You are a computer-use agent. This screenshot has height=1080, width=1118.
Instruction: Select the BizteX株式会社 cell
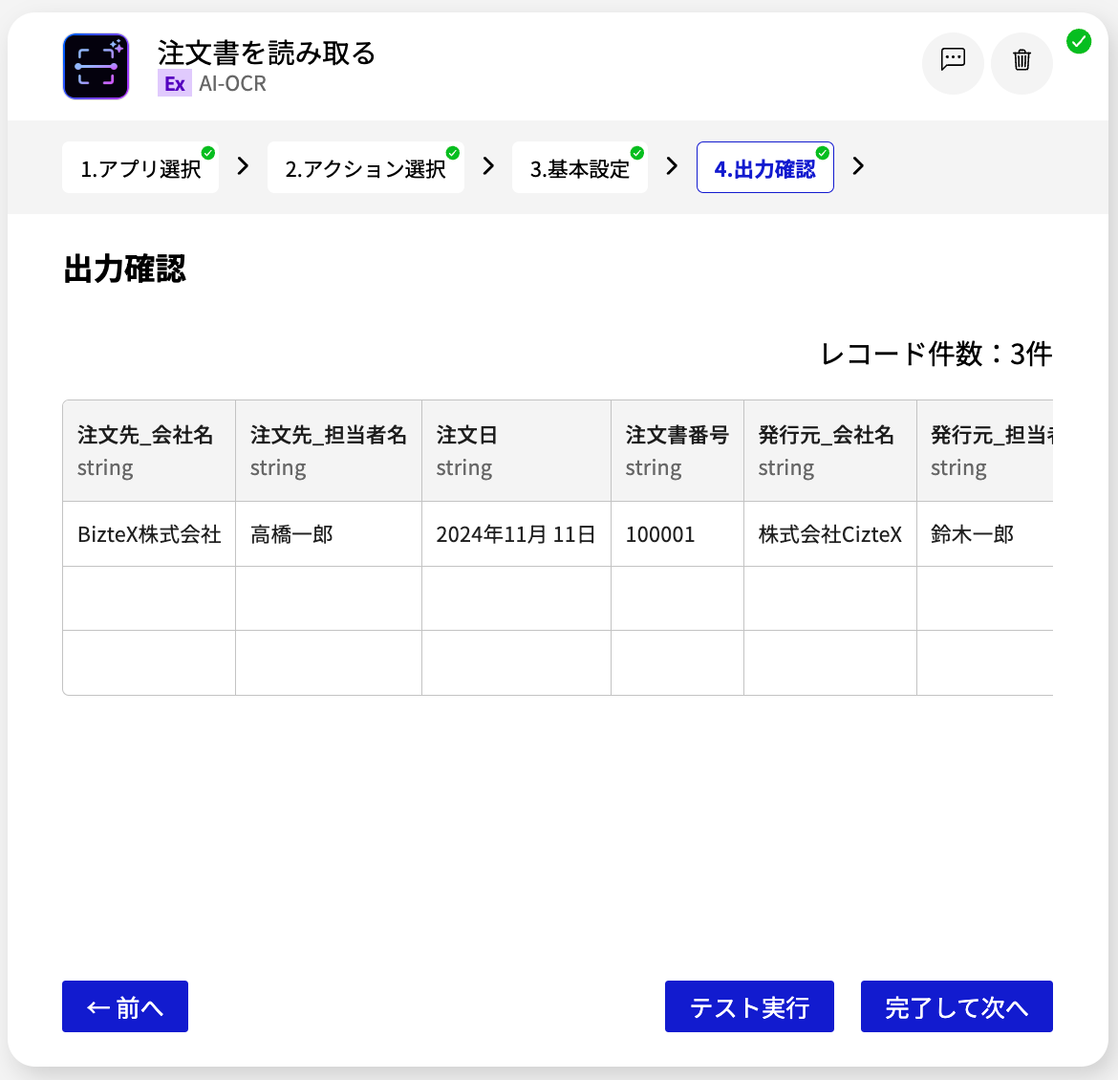pos(149,534)
